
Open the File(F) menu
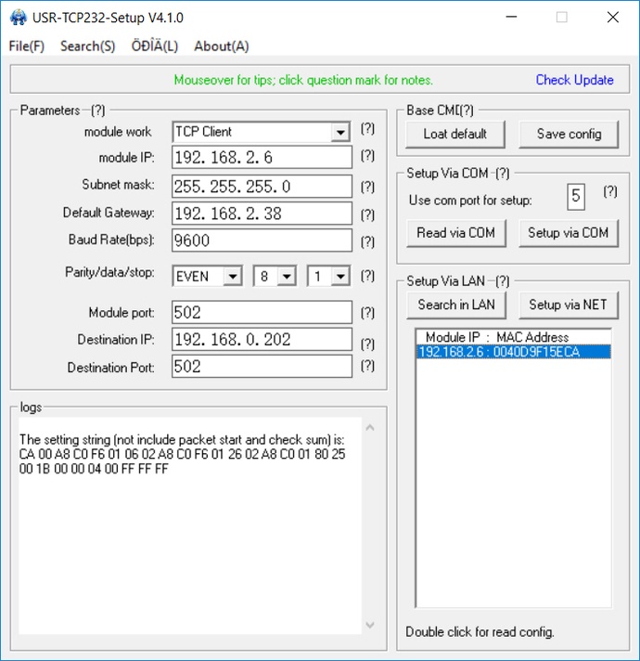click(27, 45)
